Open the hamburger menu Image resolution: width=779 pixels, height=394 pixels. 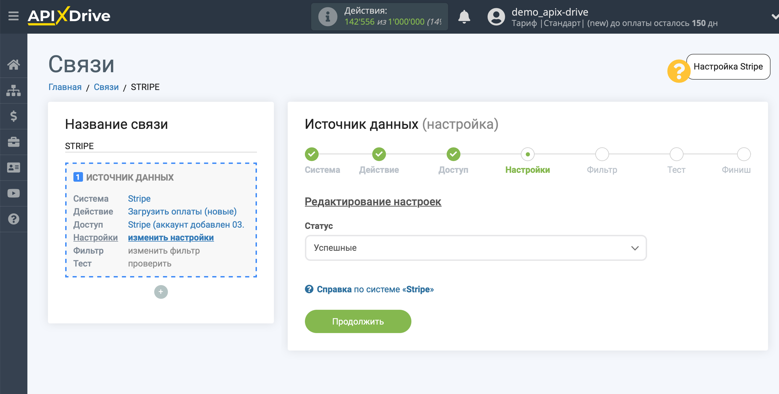(x=13, y=16)
